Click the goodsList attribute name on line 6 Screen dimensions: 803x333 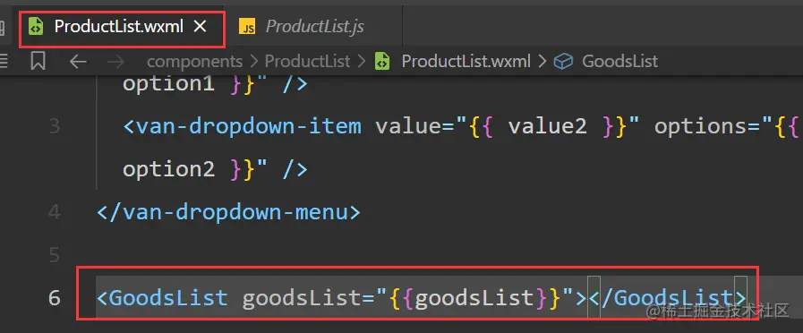click(303, 298)
